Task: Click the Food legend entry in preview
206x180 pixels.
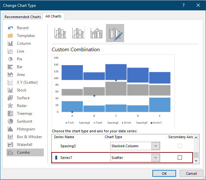Action: point(97,123)
